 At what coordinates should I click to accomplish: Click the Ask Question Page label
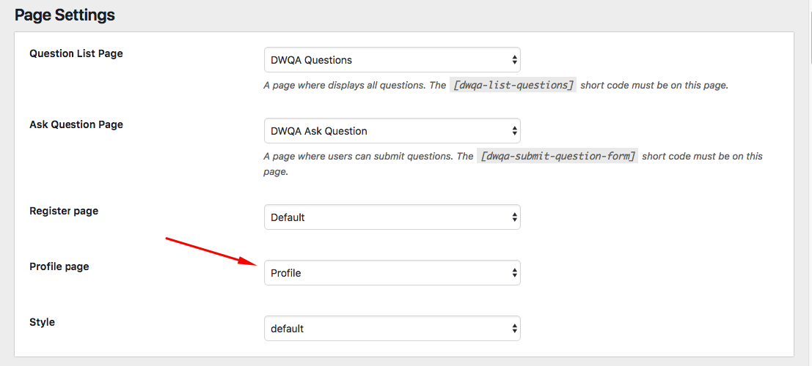[76, 124]
